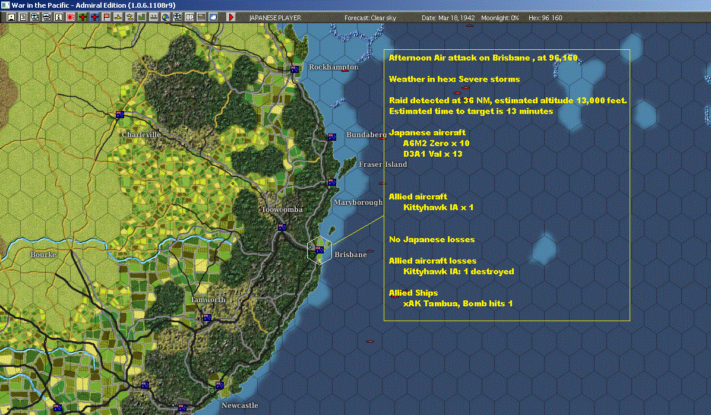Click the green unit marker near Newcastle

click(x=212, y=391)
